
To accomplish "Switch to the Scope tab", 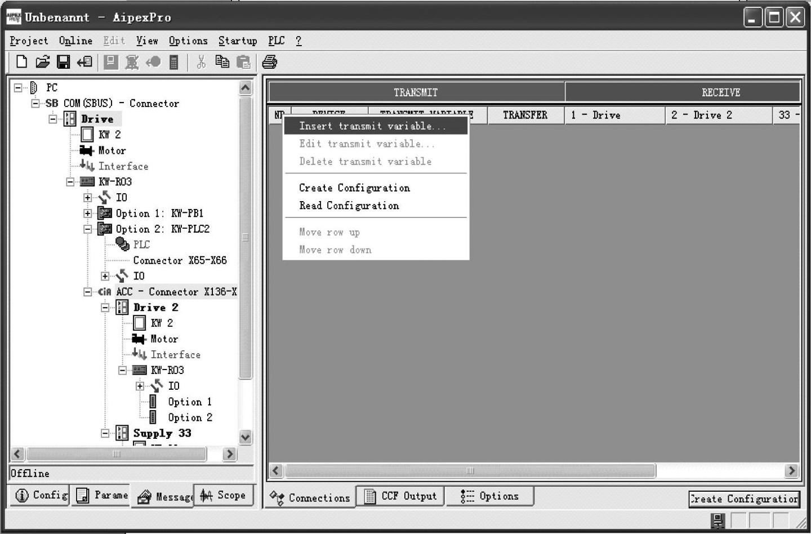I will pos(224,495).
